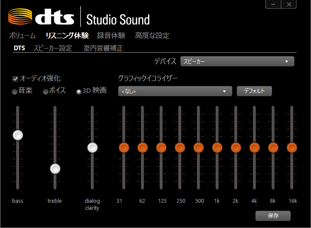311x228 pixels.
Task: Switch to the リスニング体験 tab
Action: pos(67,36)
